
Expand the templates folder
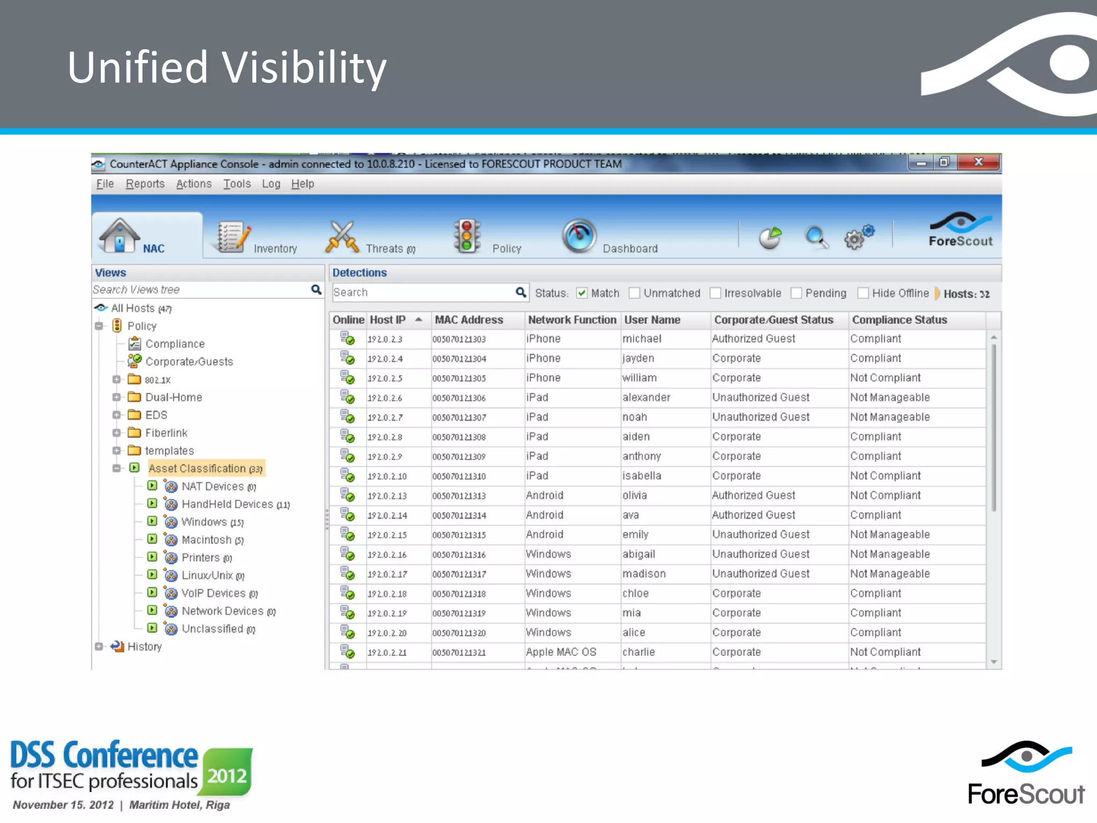117,451
